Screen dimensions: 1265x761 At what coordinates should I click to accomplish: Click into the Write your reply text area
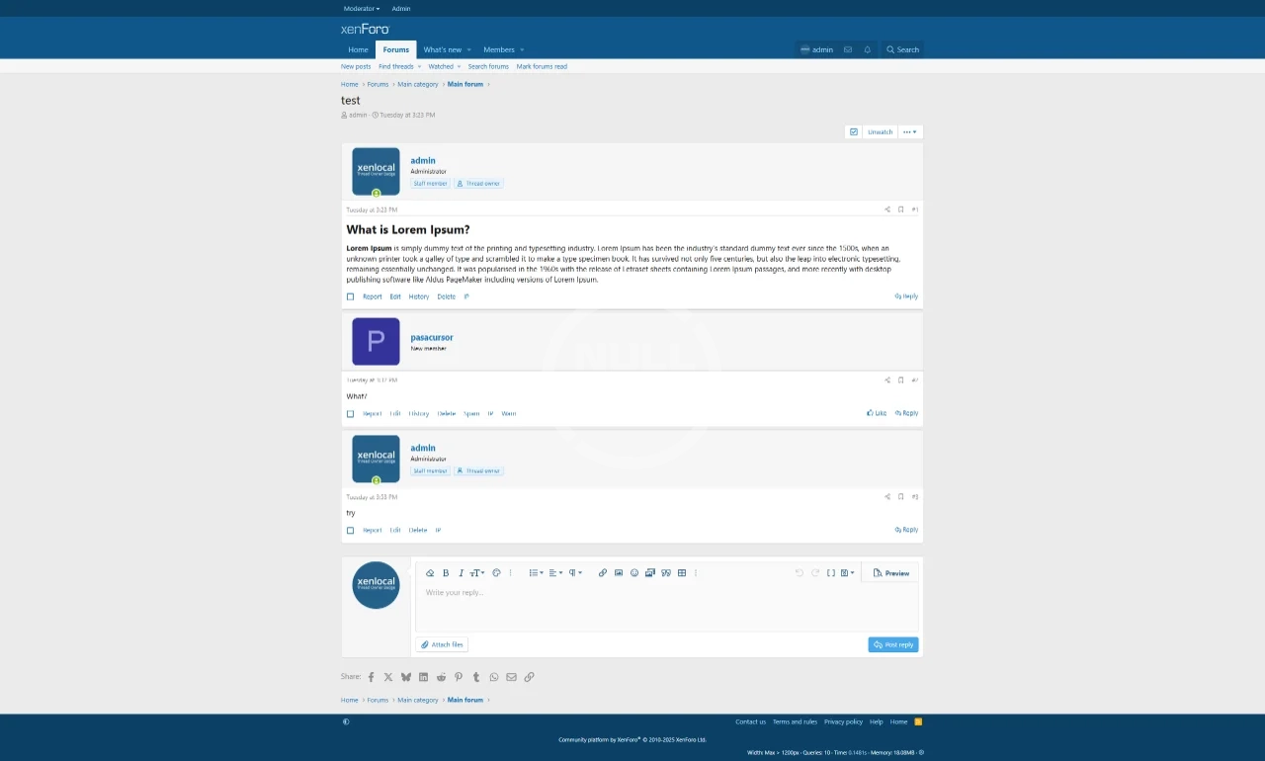tap(666, 605)
